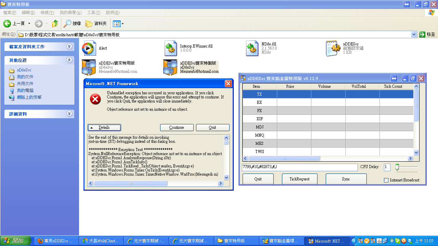The image size is (438, 246).
Task: Toggle the Details button in error dialog
Action: (x=104, y=127)
